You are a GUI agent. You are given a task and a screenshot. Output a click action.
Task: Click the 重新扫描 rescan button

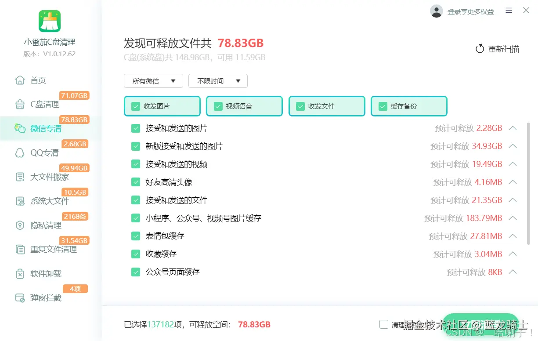pyautogui.click(x=498, y=49)
